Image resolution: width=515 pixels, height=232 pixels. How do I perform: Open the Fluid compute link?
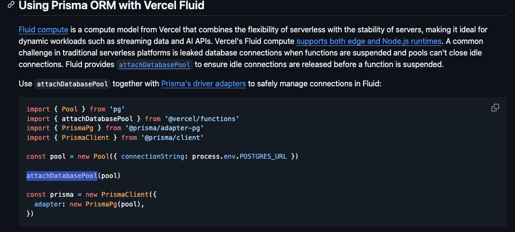(43, 29)
